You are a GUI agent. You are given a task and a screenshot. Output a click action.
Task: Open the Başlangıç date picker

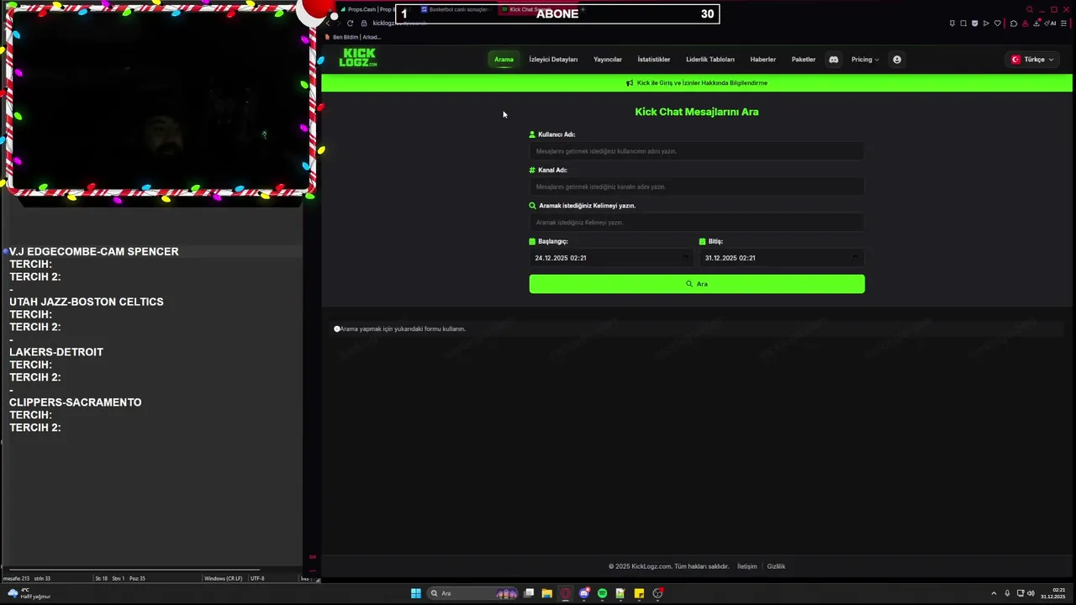pos(612,258)
